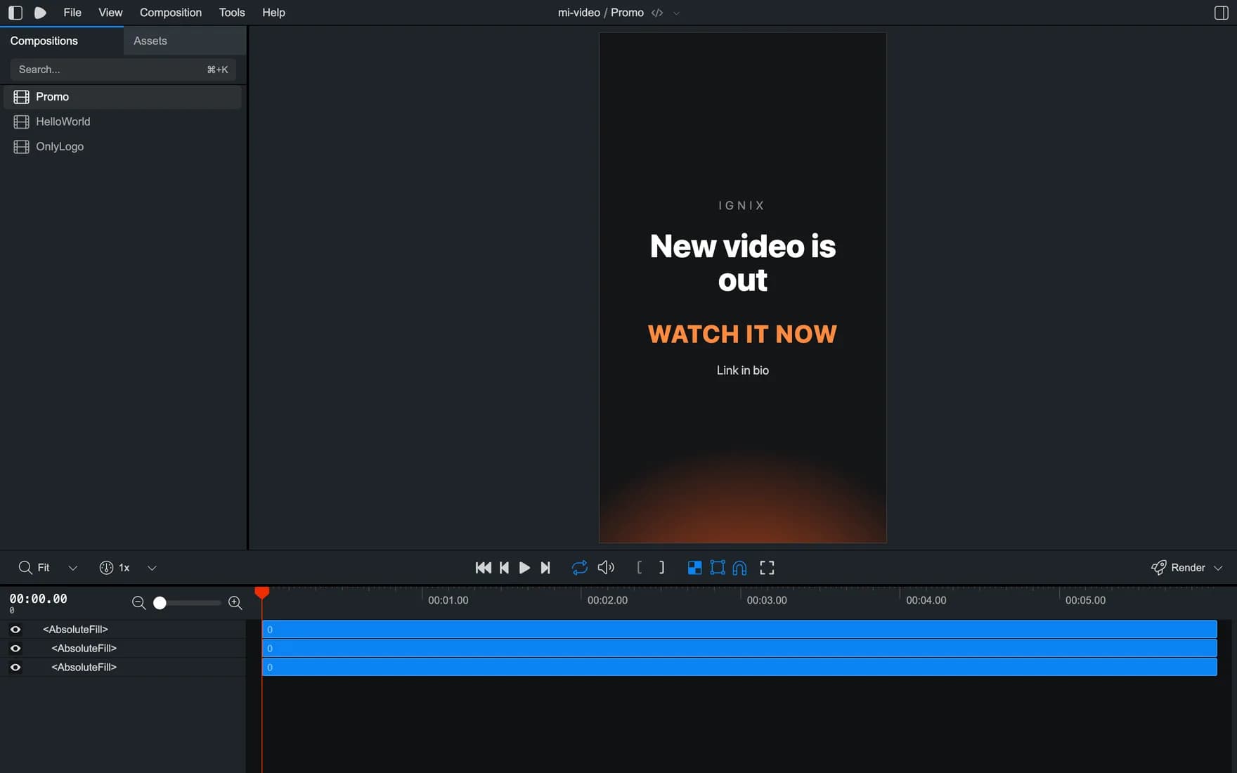Toggle the left sidebar panel icon
The height and width of the screenshot is (773, 1237).
tap(15, 13)
